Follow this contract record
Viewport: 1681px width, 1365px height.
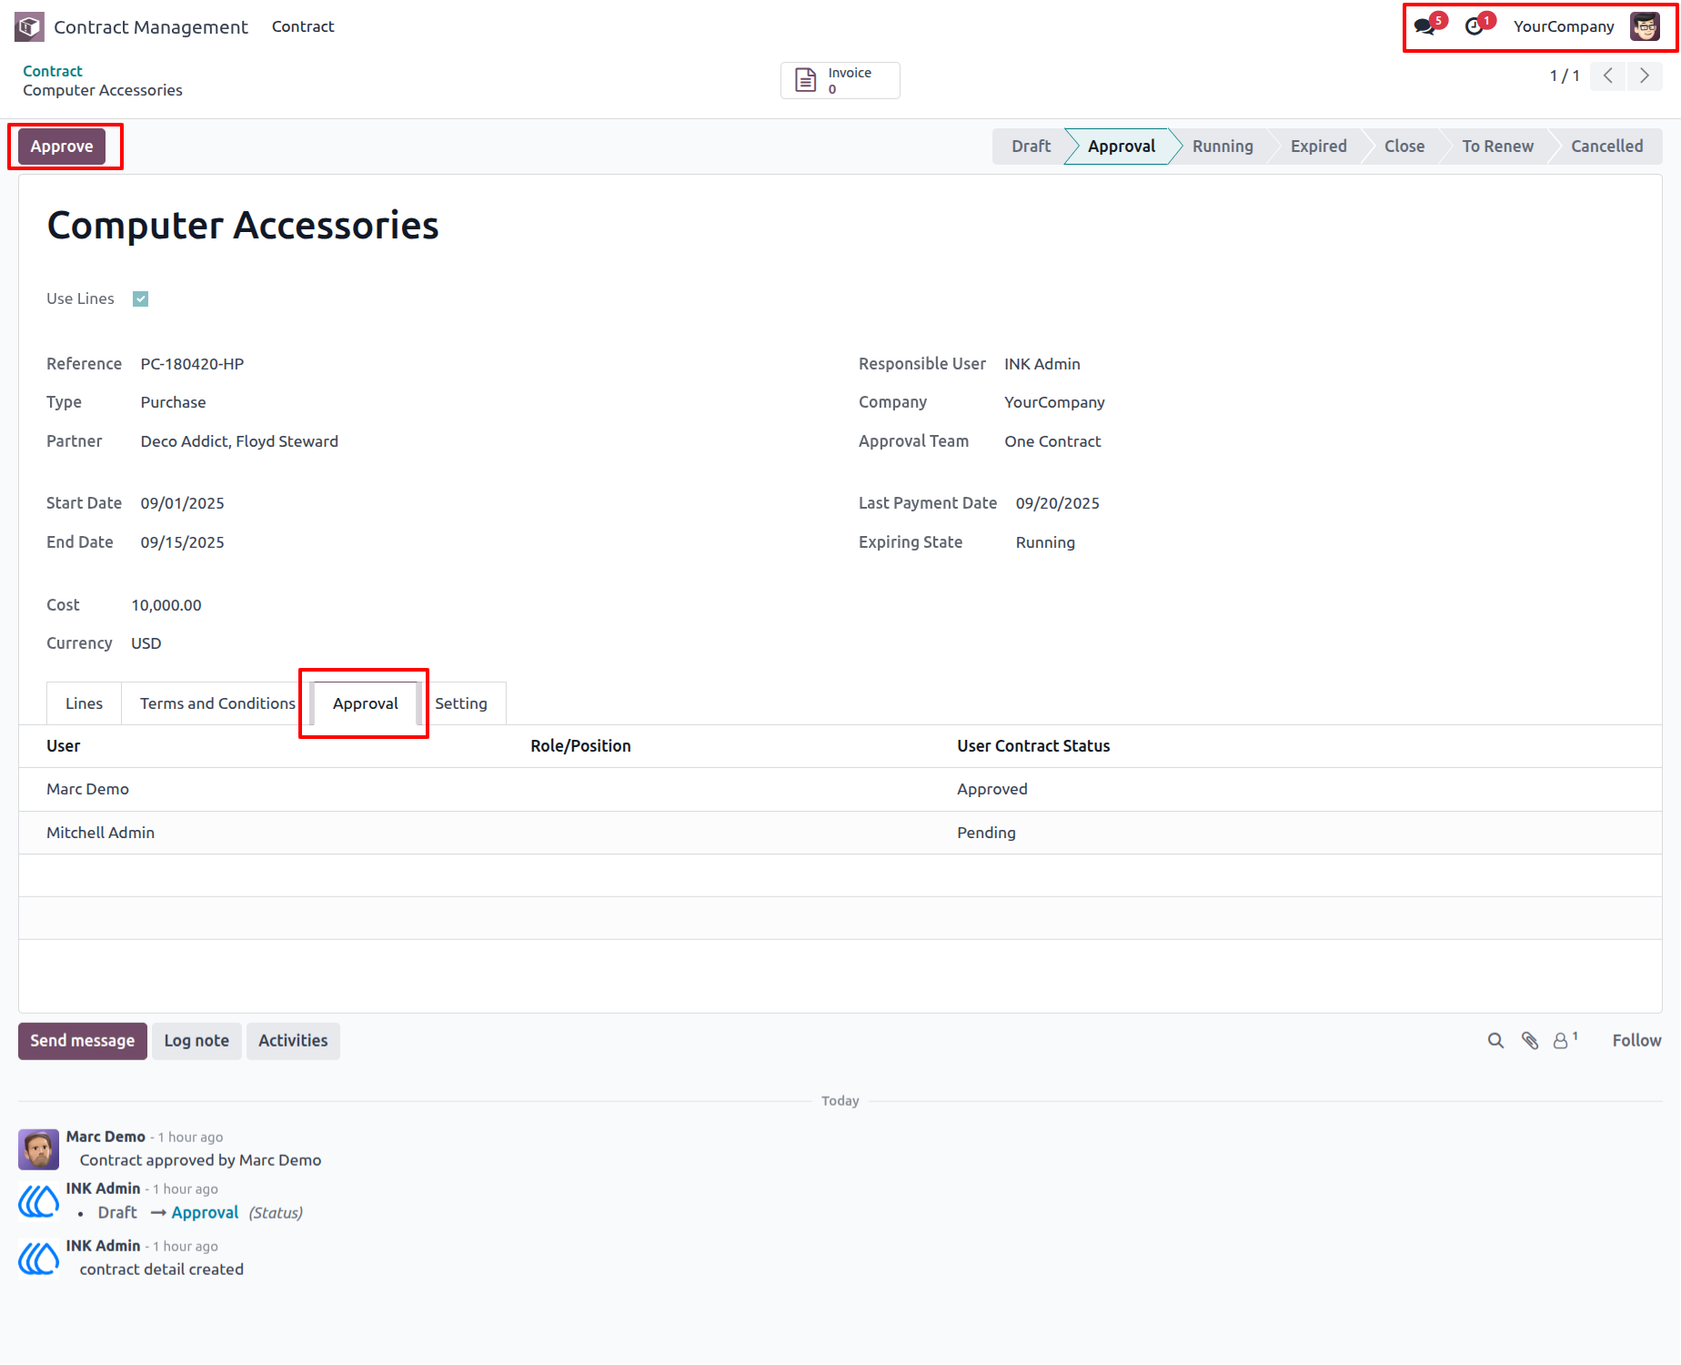(1636, 1040)
